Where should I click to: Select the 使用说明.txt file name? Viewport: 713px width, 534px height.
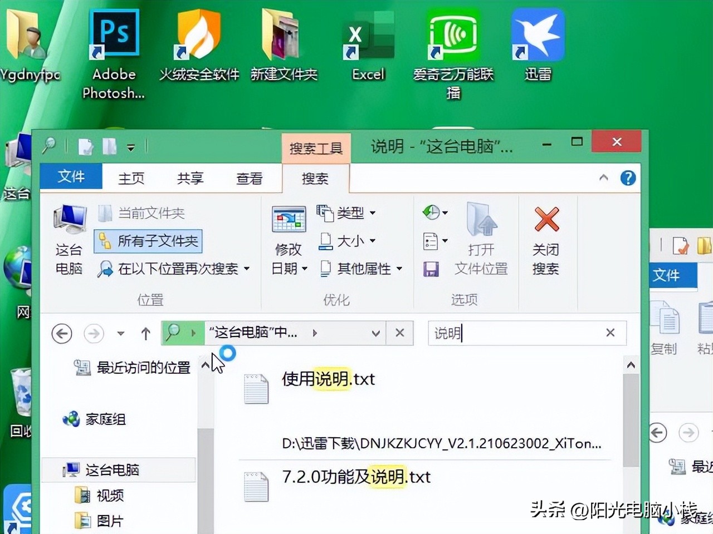(329, 379)
